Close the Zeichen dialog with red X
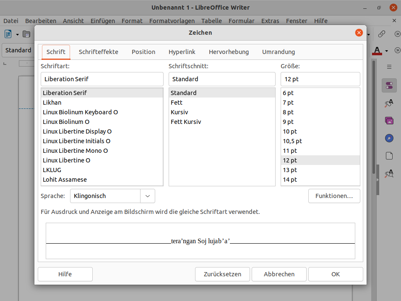 359,33
